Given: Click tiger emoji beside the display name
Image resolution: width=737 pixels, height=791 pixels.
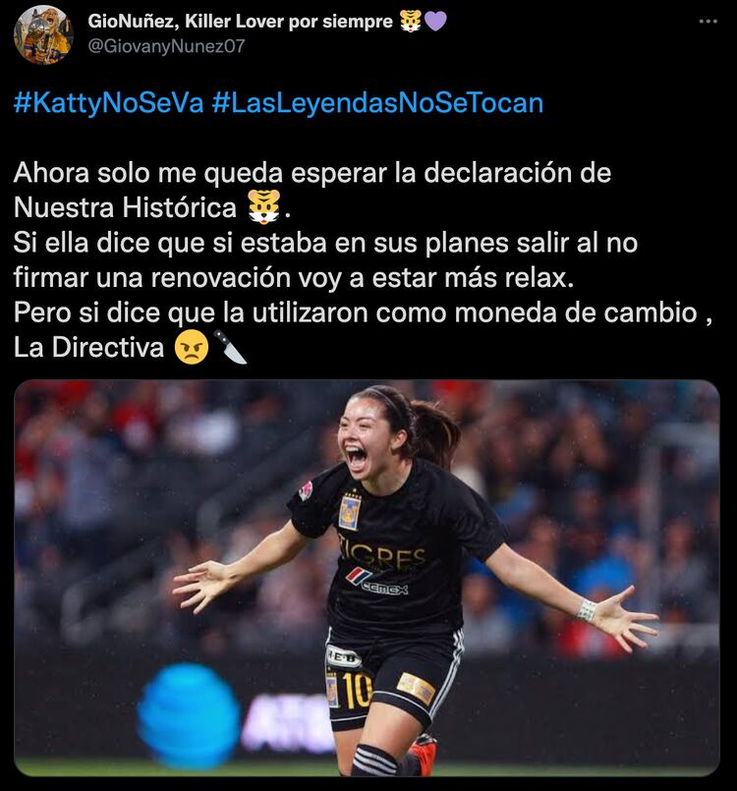Looking at the screenshot, I should [411, 22].
